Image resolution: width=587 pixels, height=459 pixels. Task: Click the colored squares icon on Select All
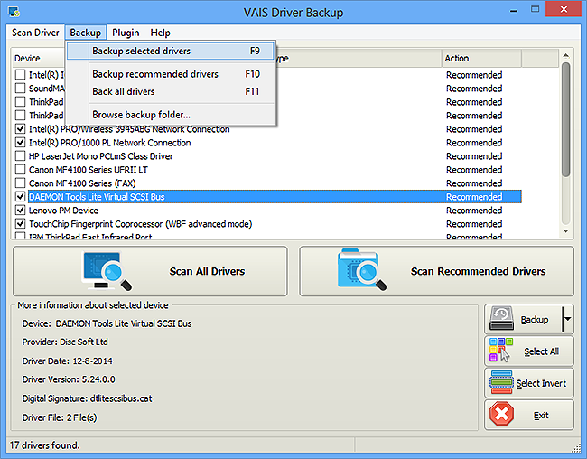pos(501,350)
